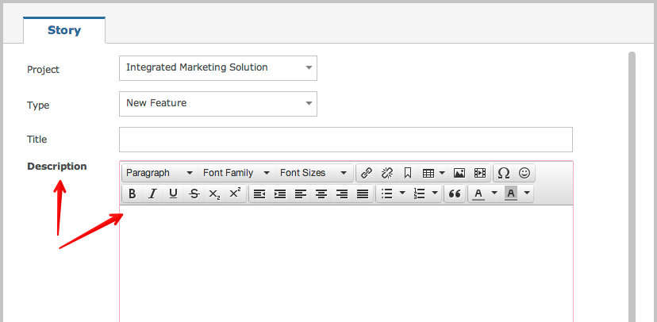Click the blockquote icon
The image size is (657, 322).
[x=455, y=194]
